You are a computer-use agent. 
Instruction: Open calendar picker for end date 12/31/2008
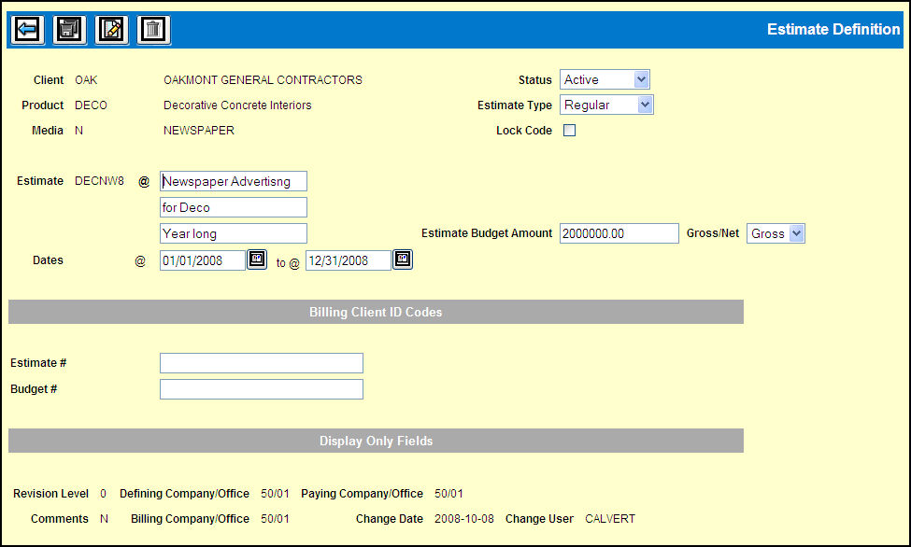pyautogui.click(x=403, y=259)
